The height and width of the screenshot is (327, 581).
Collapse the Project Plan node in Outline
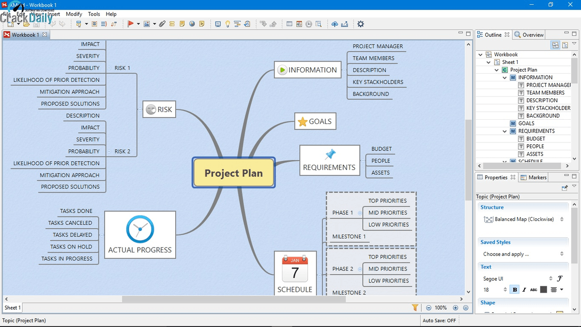click(497, 70)
